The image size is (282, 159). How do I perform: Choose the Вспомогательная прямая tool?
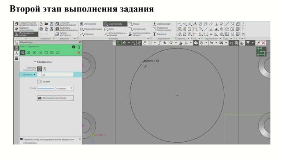115,34
